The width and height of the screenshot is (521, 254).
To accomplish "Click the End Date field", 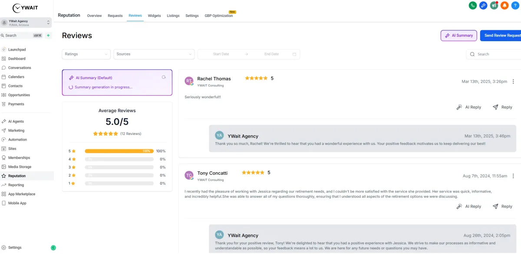I will click(271, 54).
